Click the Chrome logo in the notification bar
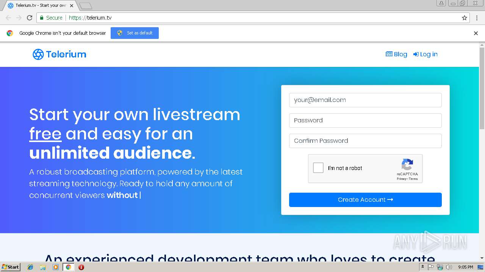This screenshot has width=485, height=272. (x=10, y=33)
